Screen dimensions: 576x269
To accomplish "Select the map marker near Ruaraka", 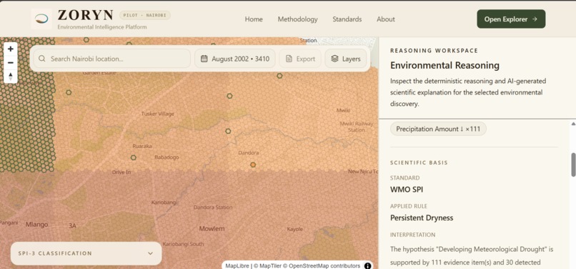I will point(134,157).
